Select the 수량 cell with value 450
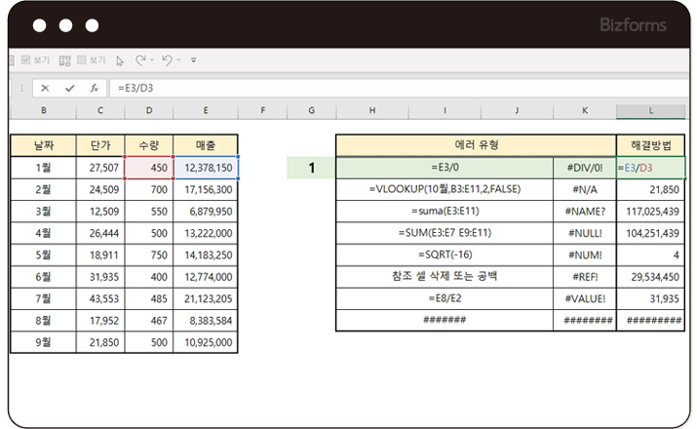 tap(149, 168)
